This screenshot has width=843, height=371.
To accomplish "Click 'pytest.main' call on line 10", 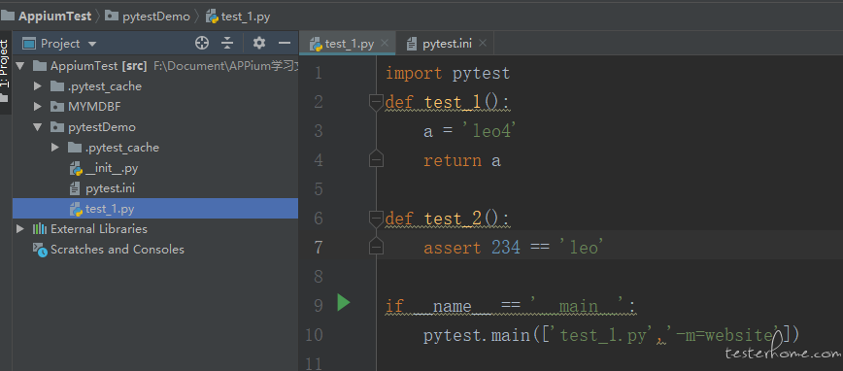I will (476, 335).
